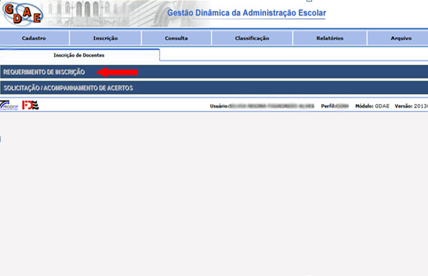Open the Inscrição menu
The width and height of the screenshot is (428, 276).
coord(105,39)
